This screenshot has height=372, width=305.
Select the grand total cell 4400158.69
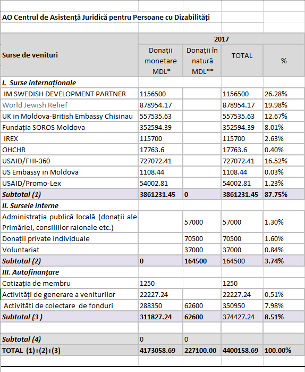pyautogui.click(x=242, y=350)
